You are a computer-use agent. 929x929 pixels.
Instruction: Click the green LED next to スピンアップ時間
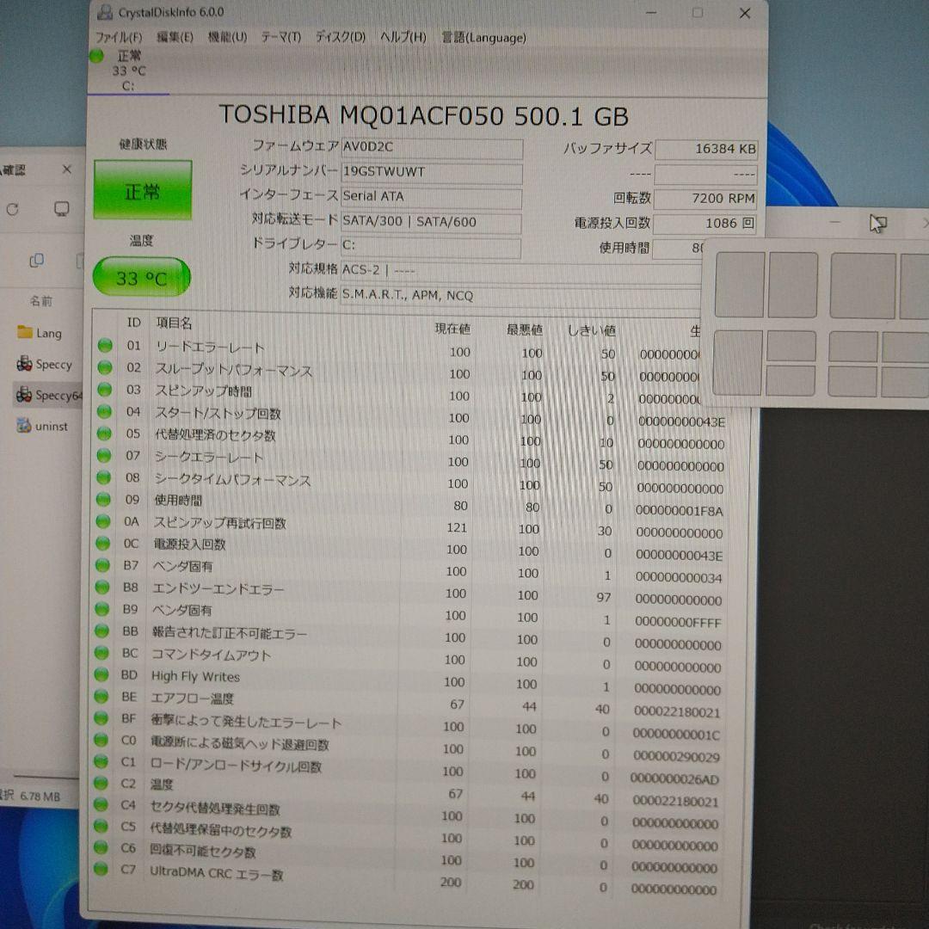(105, 391)
